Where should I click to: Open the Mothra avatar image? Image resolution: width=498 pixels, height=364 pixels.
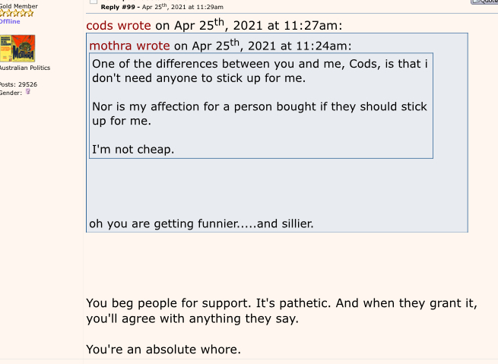coord(17,49)
